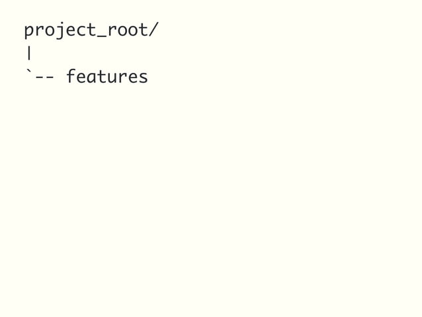
Task: Click the word "root" in the root label
Action: (x=127, y=30)
